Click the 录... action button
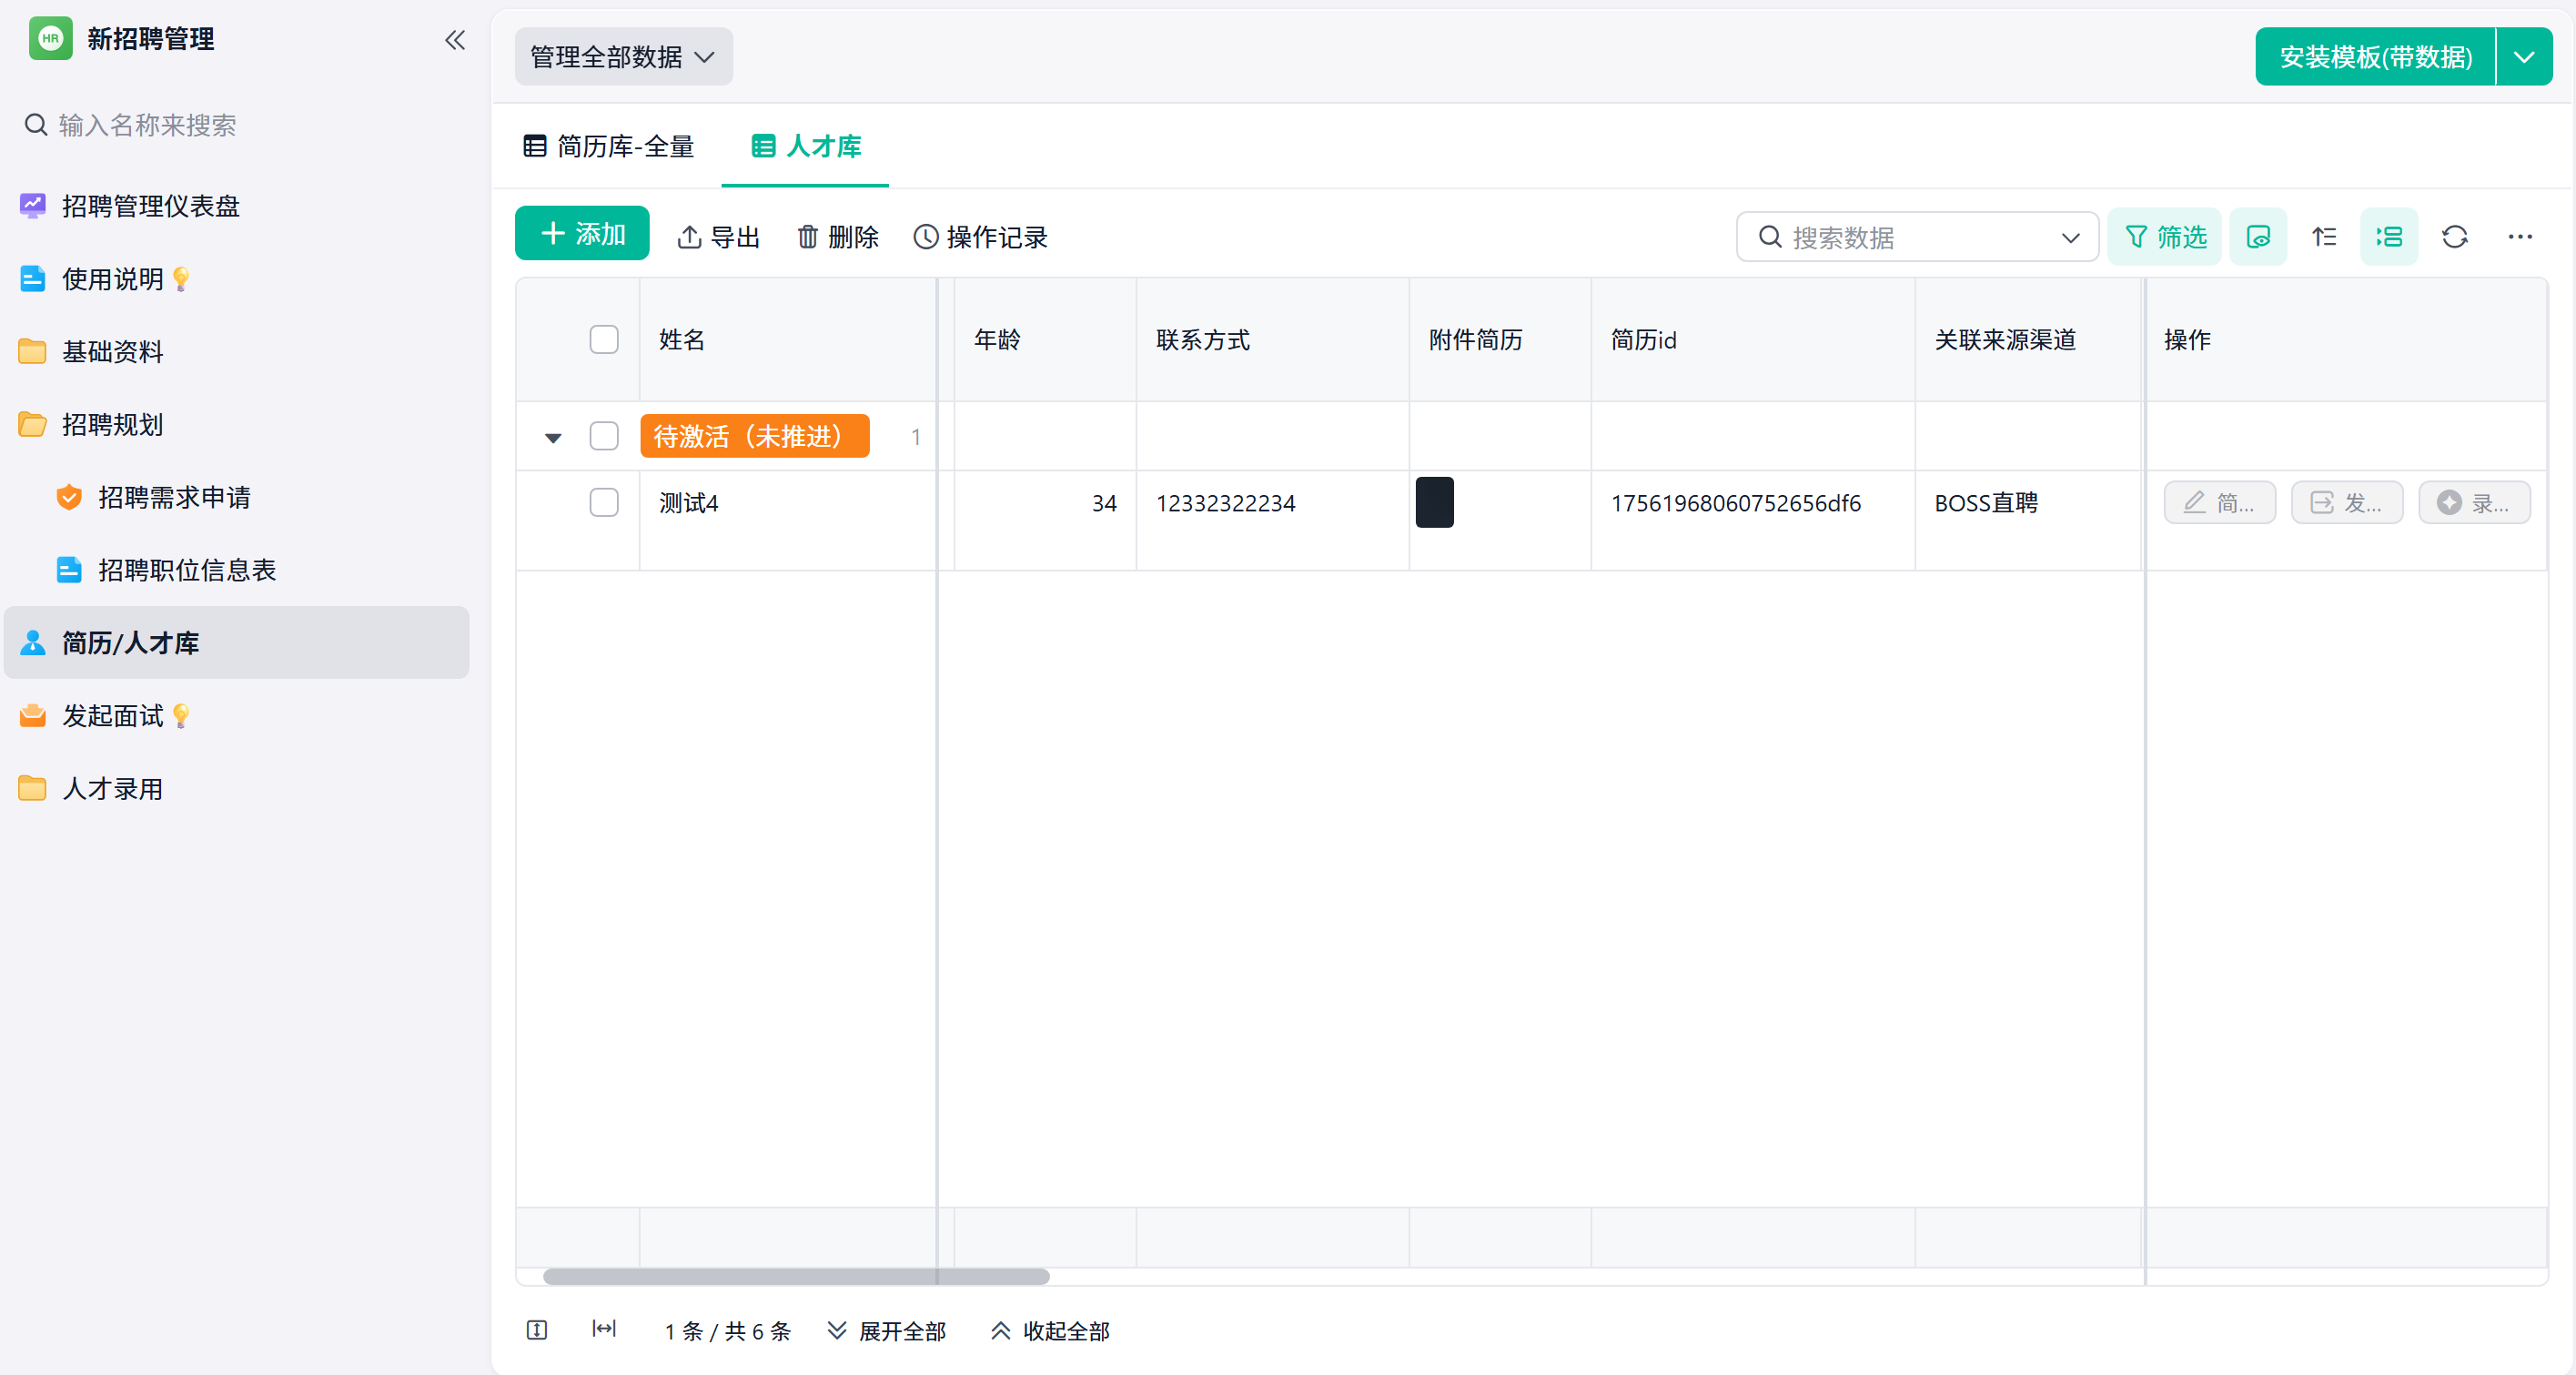This screenshot has height=1375, width=2576. click(2473, 503)
